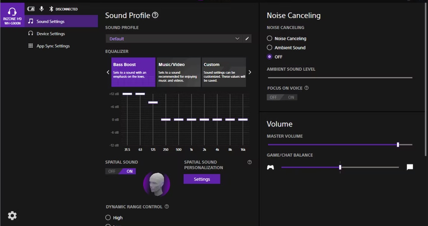Open the settings gear icon
428x226 pixels.
coord(12,216)
